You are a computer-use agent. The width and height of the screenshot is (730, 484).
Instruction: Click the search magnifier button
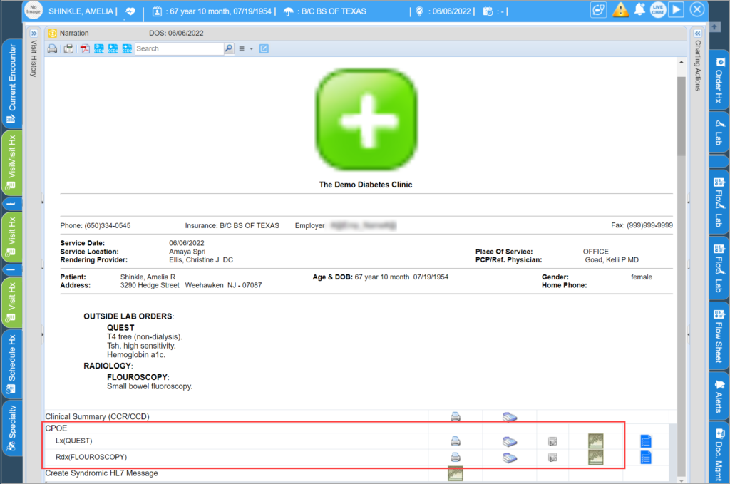tap(229, 48)
